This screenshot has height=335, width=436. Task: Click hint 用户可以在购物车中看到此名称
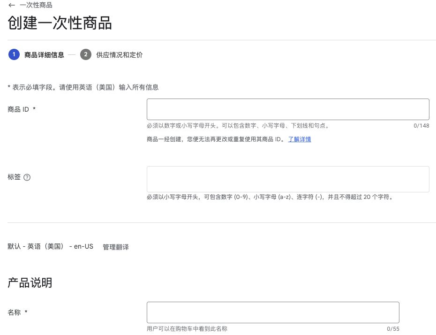pos(187,329)
